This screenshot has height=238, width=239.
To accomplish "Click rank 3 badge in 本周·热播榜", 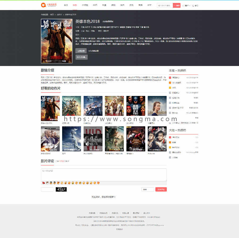I will click(x=170, y=88).
